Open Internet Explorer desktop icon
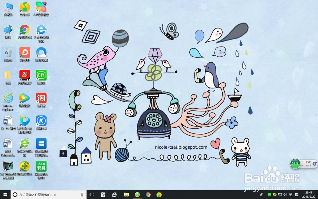The height and width of the screenshot is (199, 318). pos(8,102)
